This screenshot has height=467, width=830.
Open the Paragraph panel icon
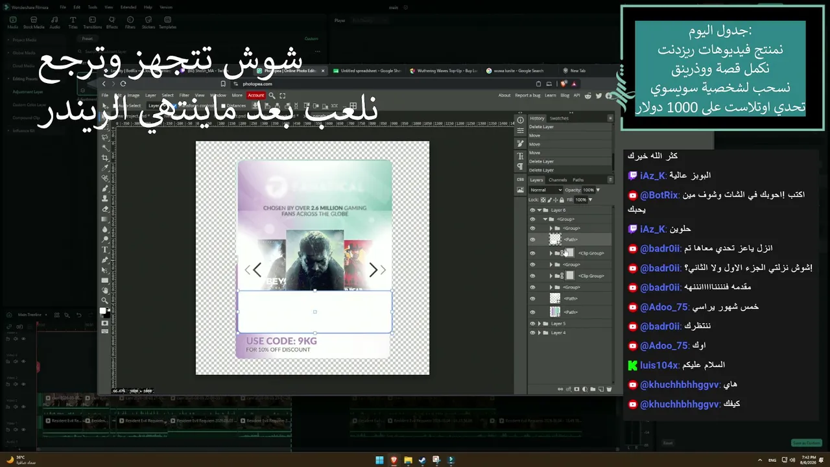(520, 166)
